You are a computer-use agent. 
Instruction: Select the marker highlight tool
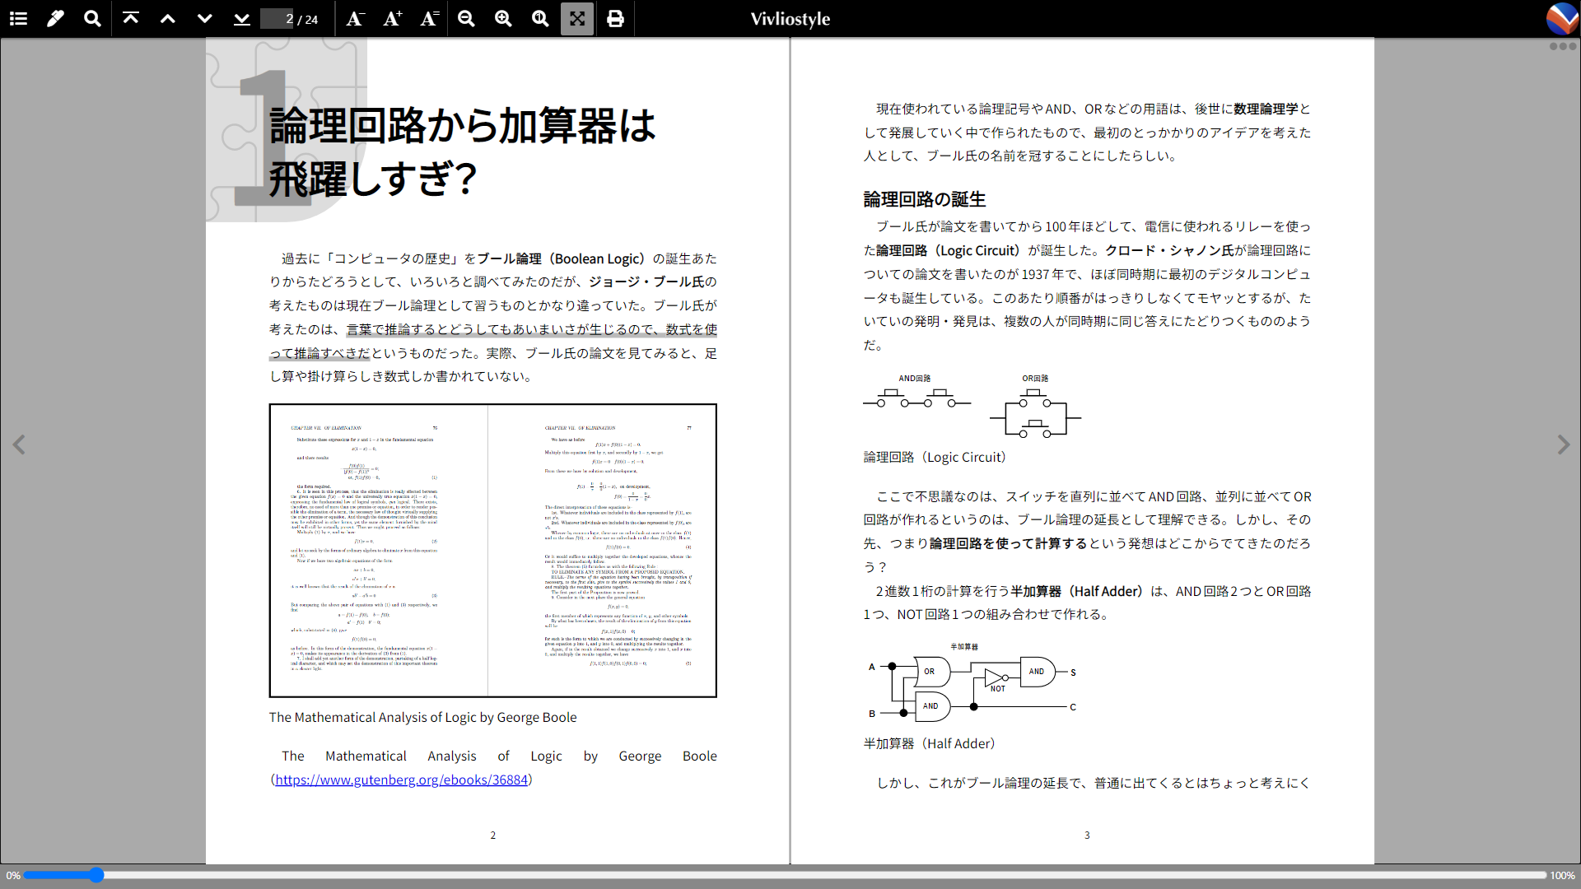pos(55,18)
